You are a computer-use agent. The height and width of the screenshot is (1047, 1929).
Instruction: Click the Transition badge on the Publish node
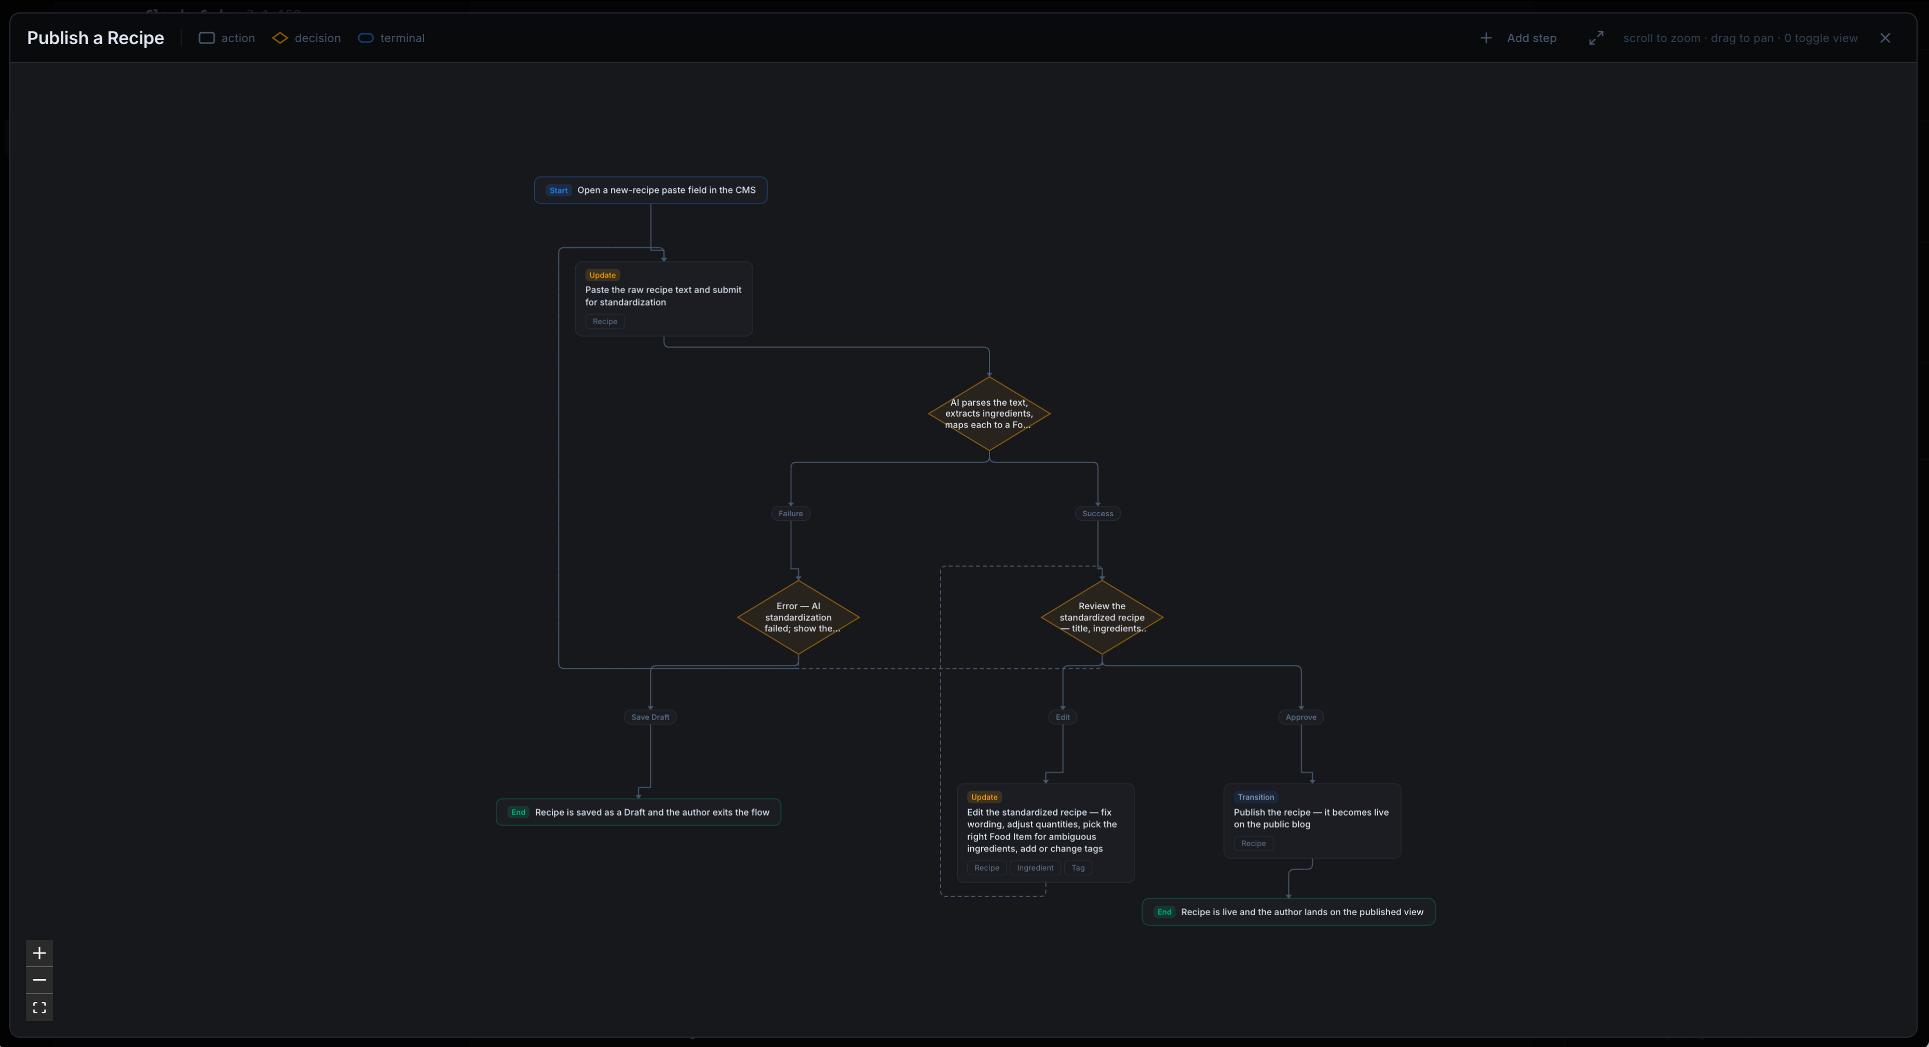[x=1256, y=797]
